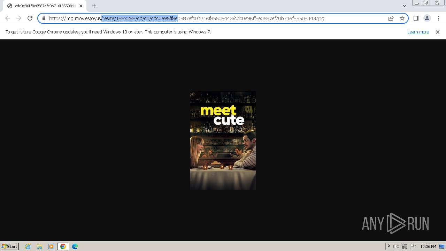Viewport: 446px width, 251px height.
Task: Open File Explorer folder in taskbar
Action: (39, 246)
